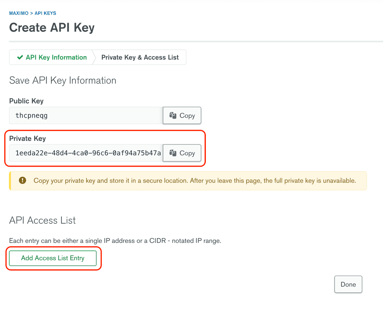Select the Private Key & Access List step
Viewport: 383px width, 316px height.
[140, 58]
